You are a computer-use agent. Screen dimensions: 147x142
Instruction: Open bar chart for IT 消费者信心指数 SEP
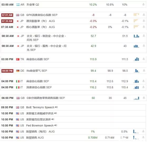136,88
